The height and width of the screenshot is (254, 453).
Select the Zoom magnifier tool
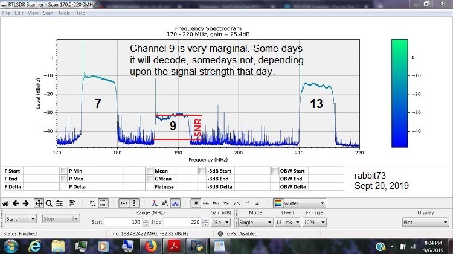click(x=50, y=203)
